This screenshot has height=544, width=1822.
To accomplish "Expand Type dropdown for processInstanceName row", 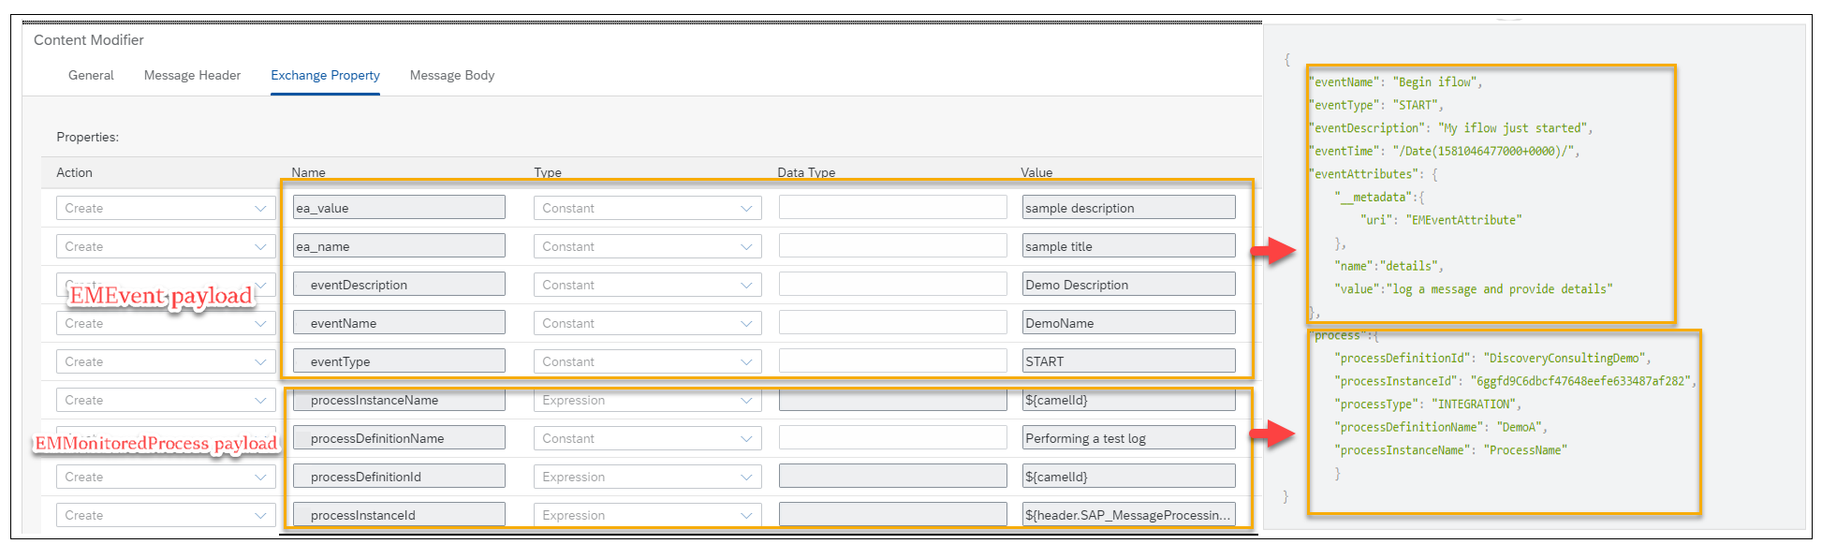I will (x=647, y=400).
